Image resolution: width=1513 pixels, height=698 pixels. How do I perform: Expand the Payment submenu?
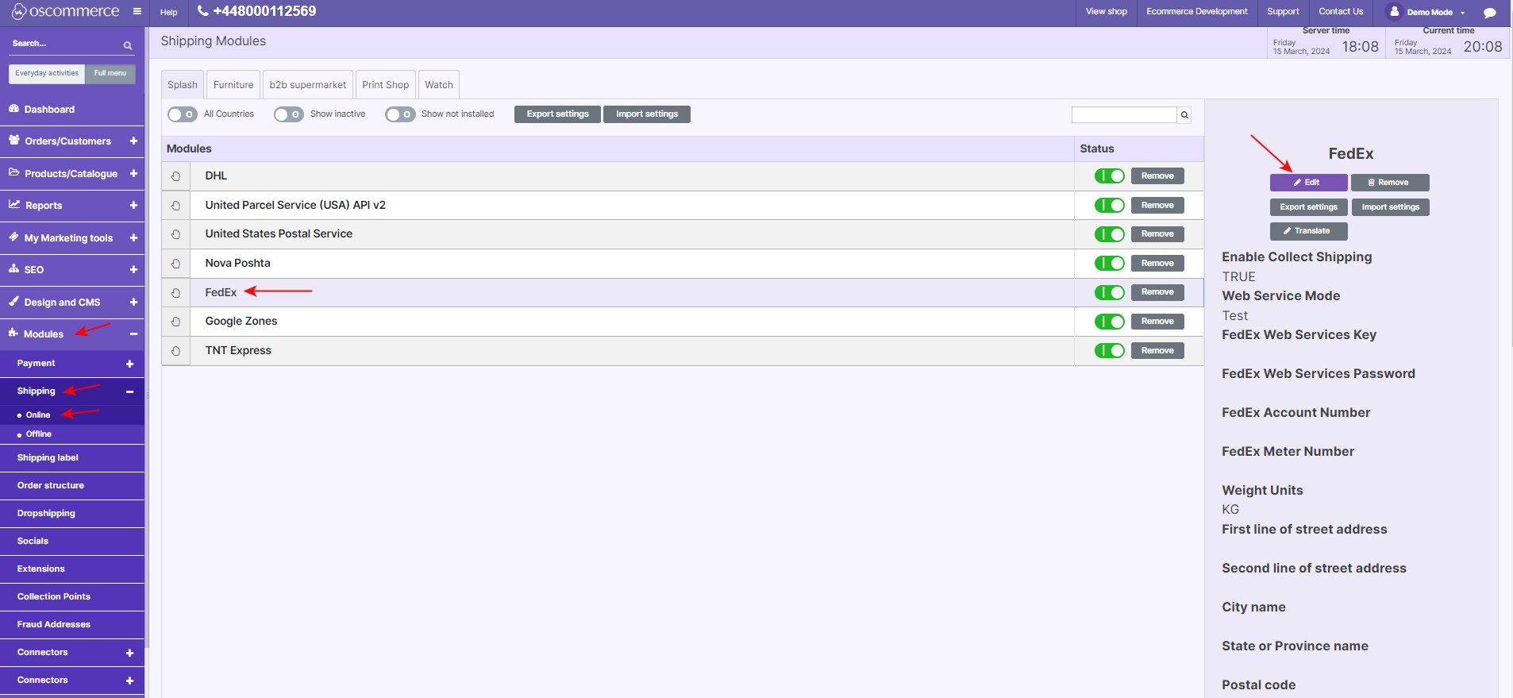pos(129,364)
